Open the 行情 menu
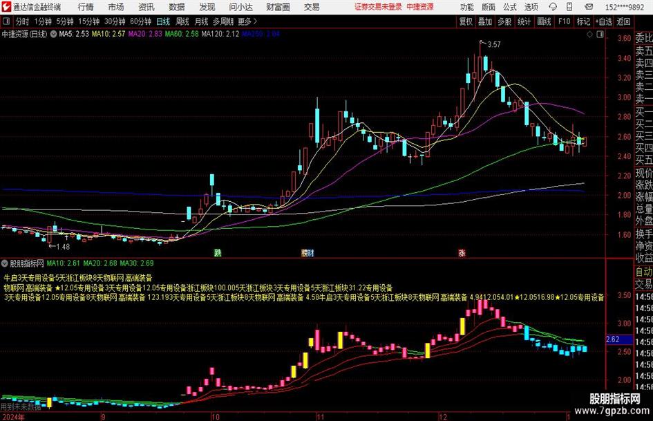 tap(86, 7)
